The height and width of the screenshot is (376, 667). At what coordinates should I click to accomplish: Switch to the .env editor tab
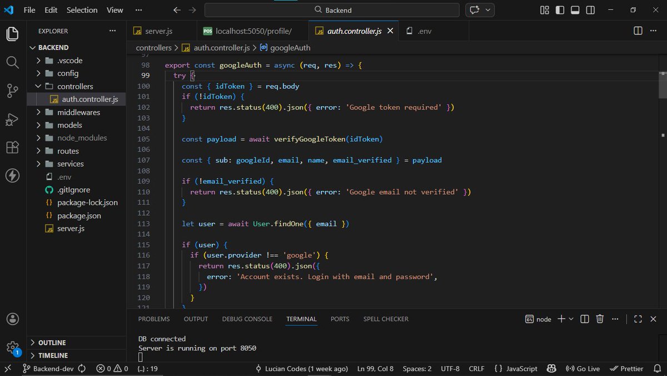pyautogui.click(x=424, y=31)
